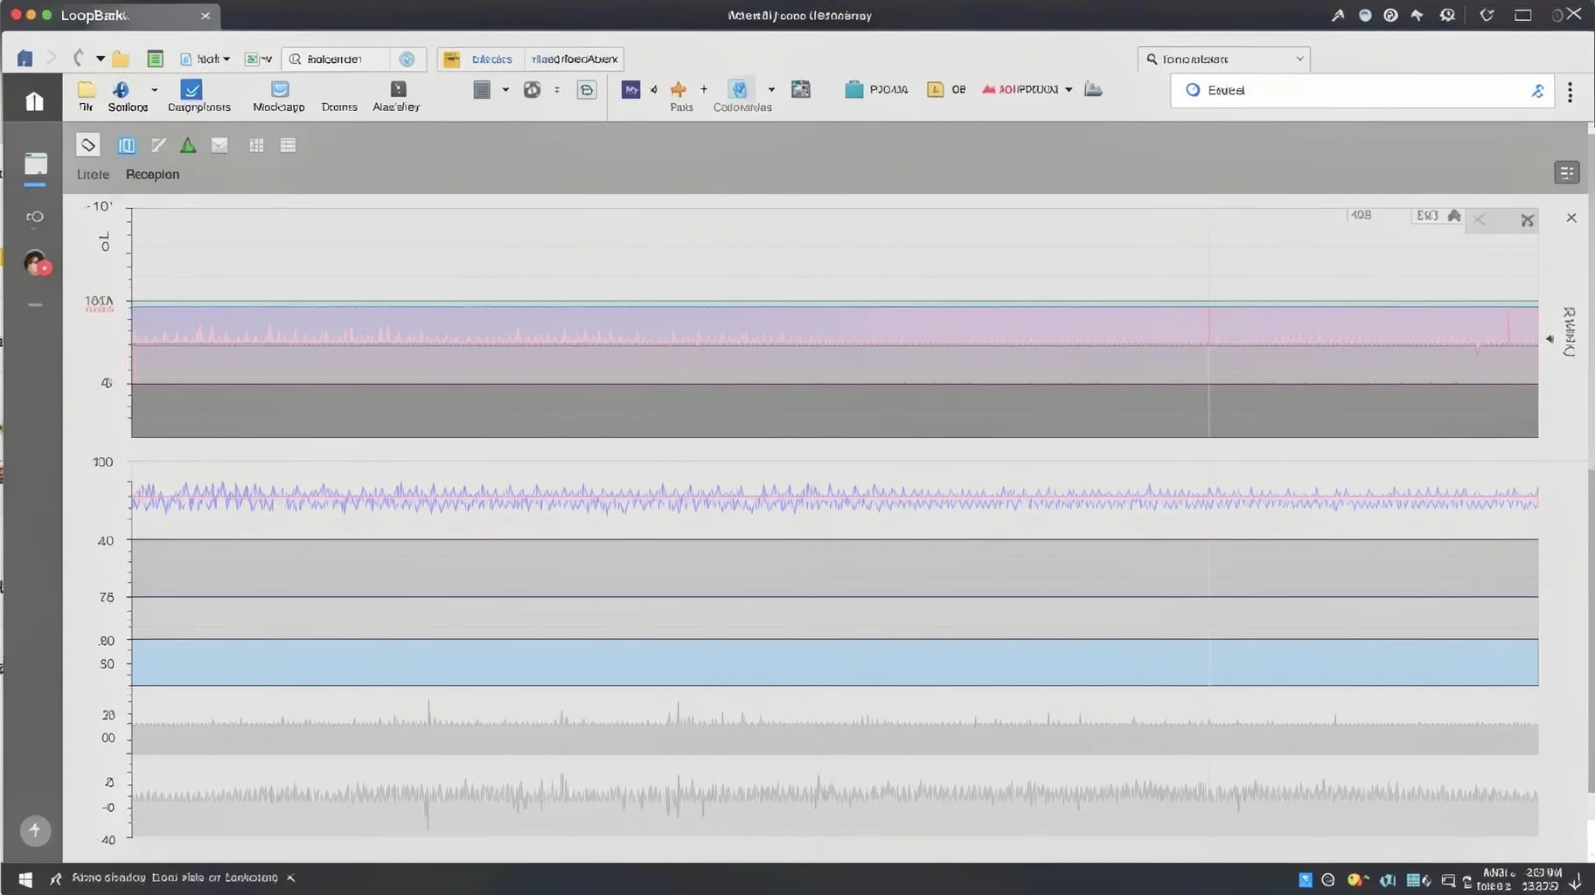Open the red mountain-icon dropdown
The height and width of the screenshot is (895, 1595).
pyautogui.click(x=1027, y=89)
